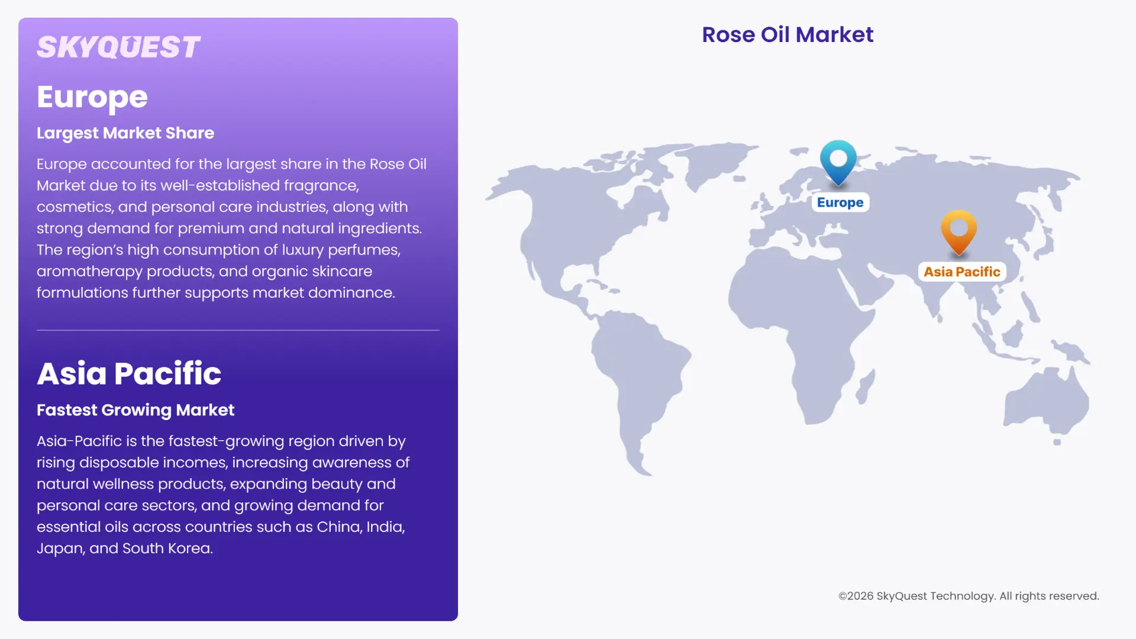Select the Asia Pacific label on the map
This screenshot has width=1136, height=639.
pyautogui.click(x=962, y=272)
